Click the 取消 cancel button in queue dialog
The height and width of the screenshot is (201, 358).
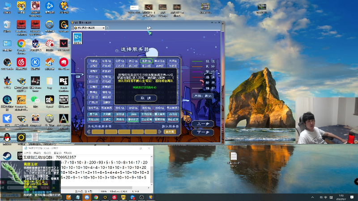tap(146, 98)
